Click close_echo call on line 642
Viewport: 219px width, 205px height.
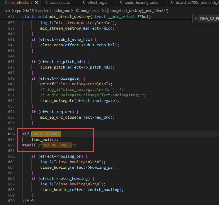[x=80, y=45]
